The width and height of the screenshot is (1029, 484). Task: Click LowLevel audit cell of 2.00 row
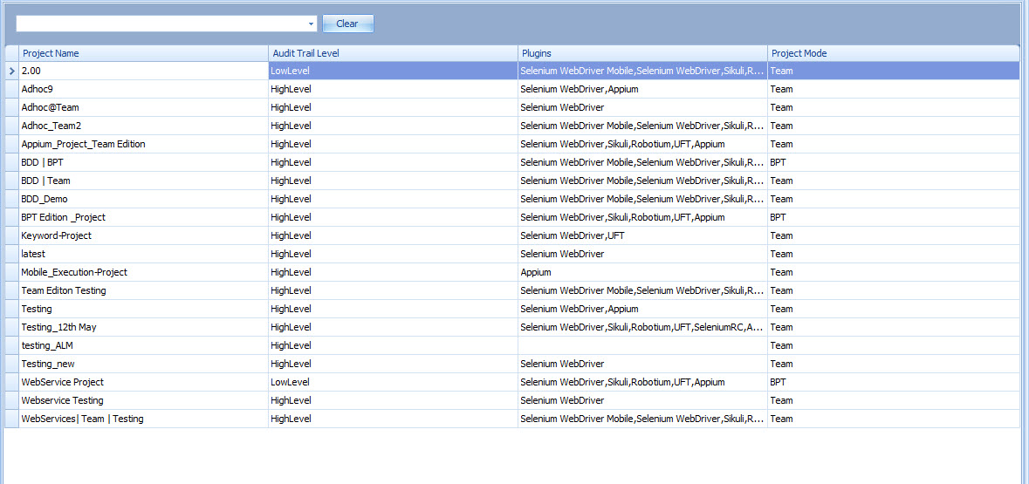pyautogui.click(x=393, y=71)
